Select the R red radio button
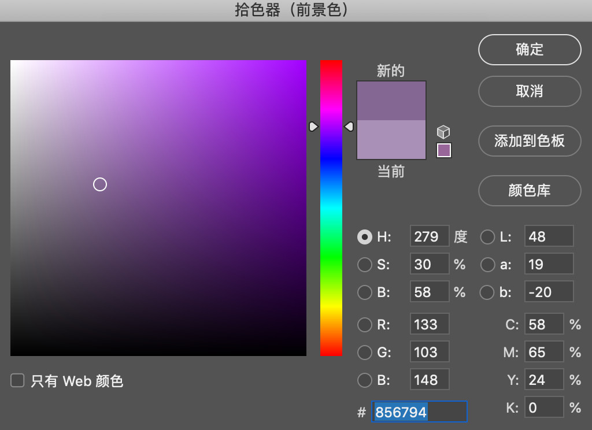592x430 pixels. pos(364,325)
